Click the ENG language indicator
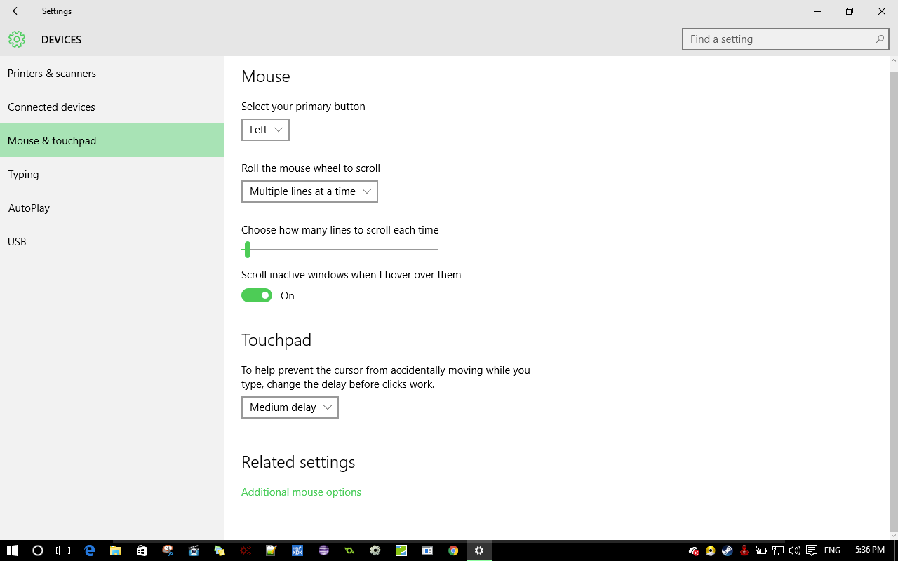Viewport: 898px width, 561px height. point(832,550)
